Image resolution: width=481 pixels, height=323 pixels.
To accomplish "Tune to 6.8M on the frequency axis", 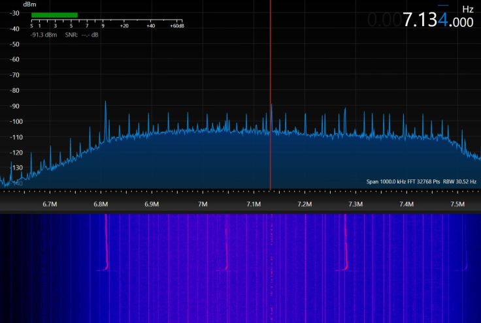I will click(101, 205).
